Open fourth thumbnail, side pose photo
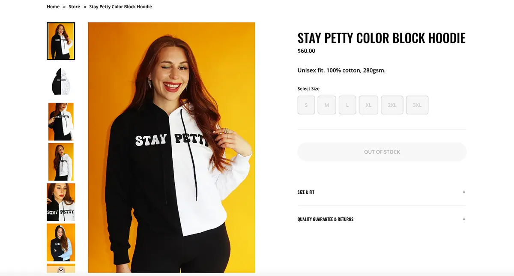This screenshot has width=514, height=276. pyautogui.click(x=61, y=162)
